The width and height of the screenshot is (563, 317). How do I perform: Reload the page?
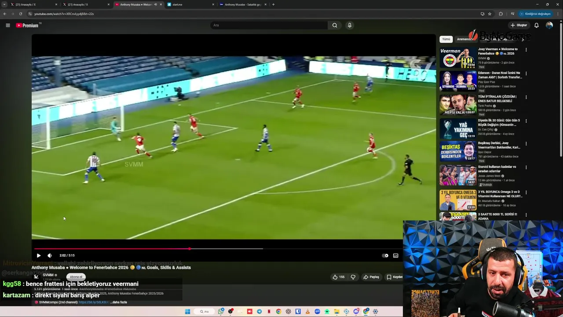20,14
